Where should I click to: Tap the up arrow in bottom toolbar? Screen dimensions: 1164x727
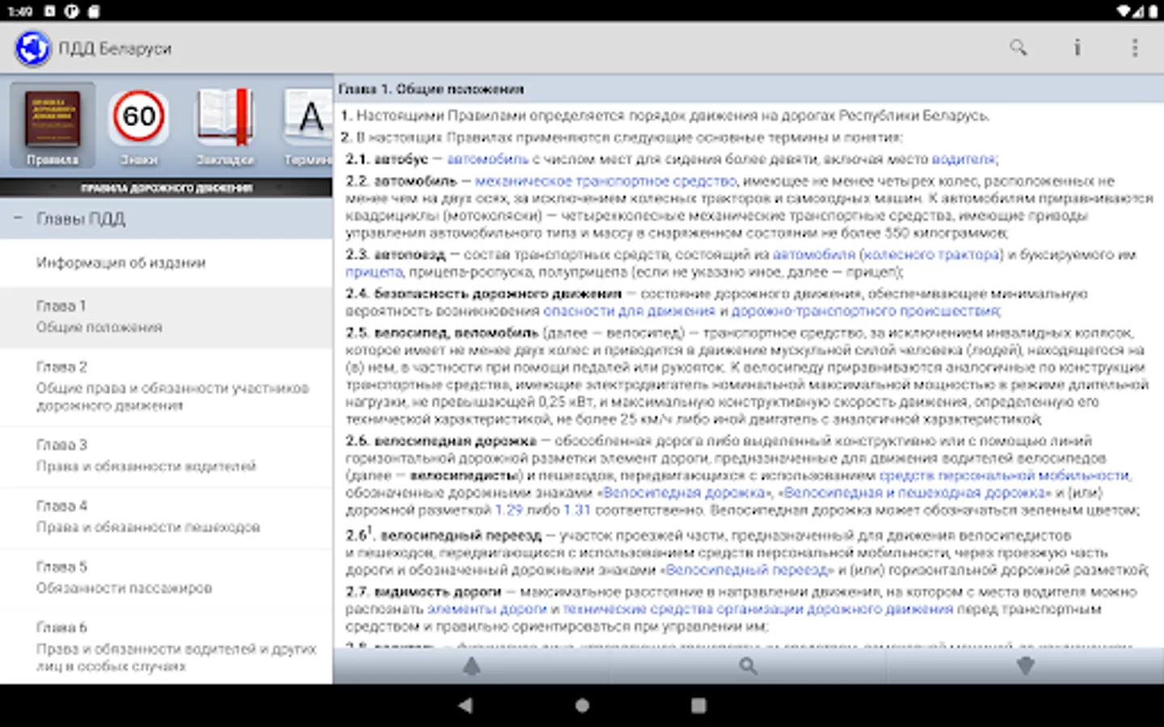click(471, 666)
